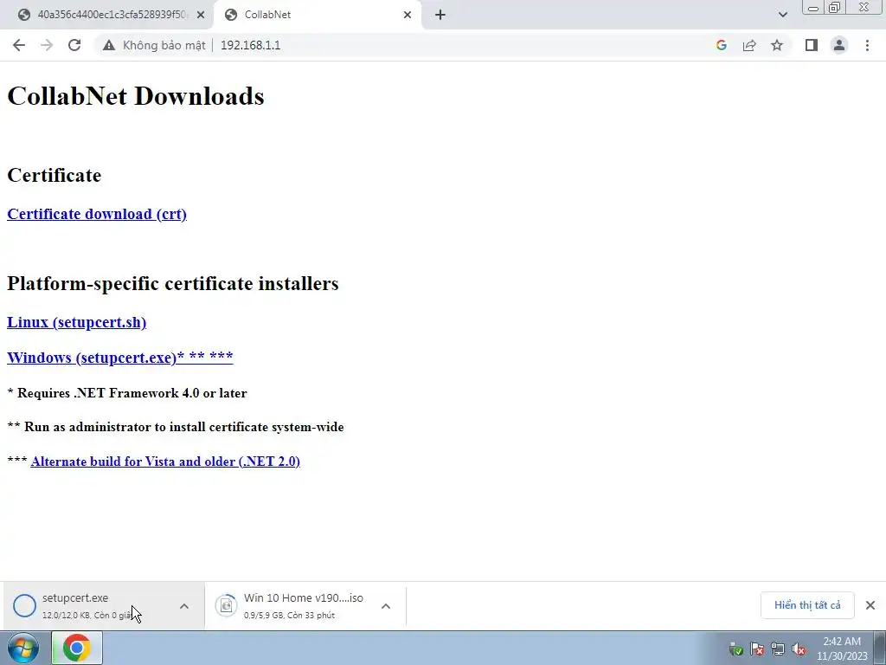Viewport: 886px width, 665px height.
Task: Download the certificate (crt) link
Action: click(97, 214)
